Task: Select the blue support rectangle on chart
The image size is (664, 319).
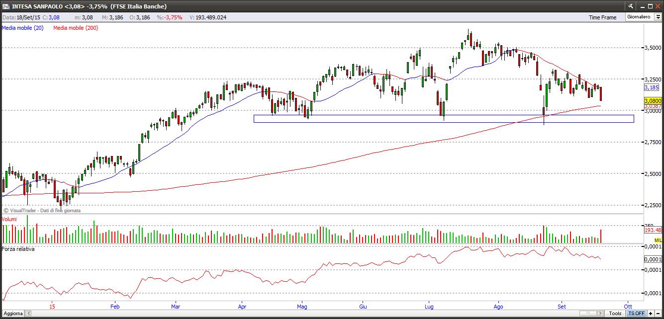Action: pyautogui.click(x=444, y=119)
